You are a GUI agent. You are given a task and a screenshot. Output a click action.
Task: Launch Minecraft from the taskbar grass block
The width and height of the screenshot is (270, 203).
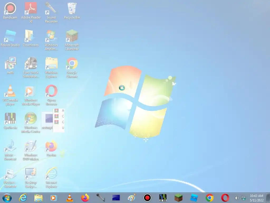pos(179,198)
